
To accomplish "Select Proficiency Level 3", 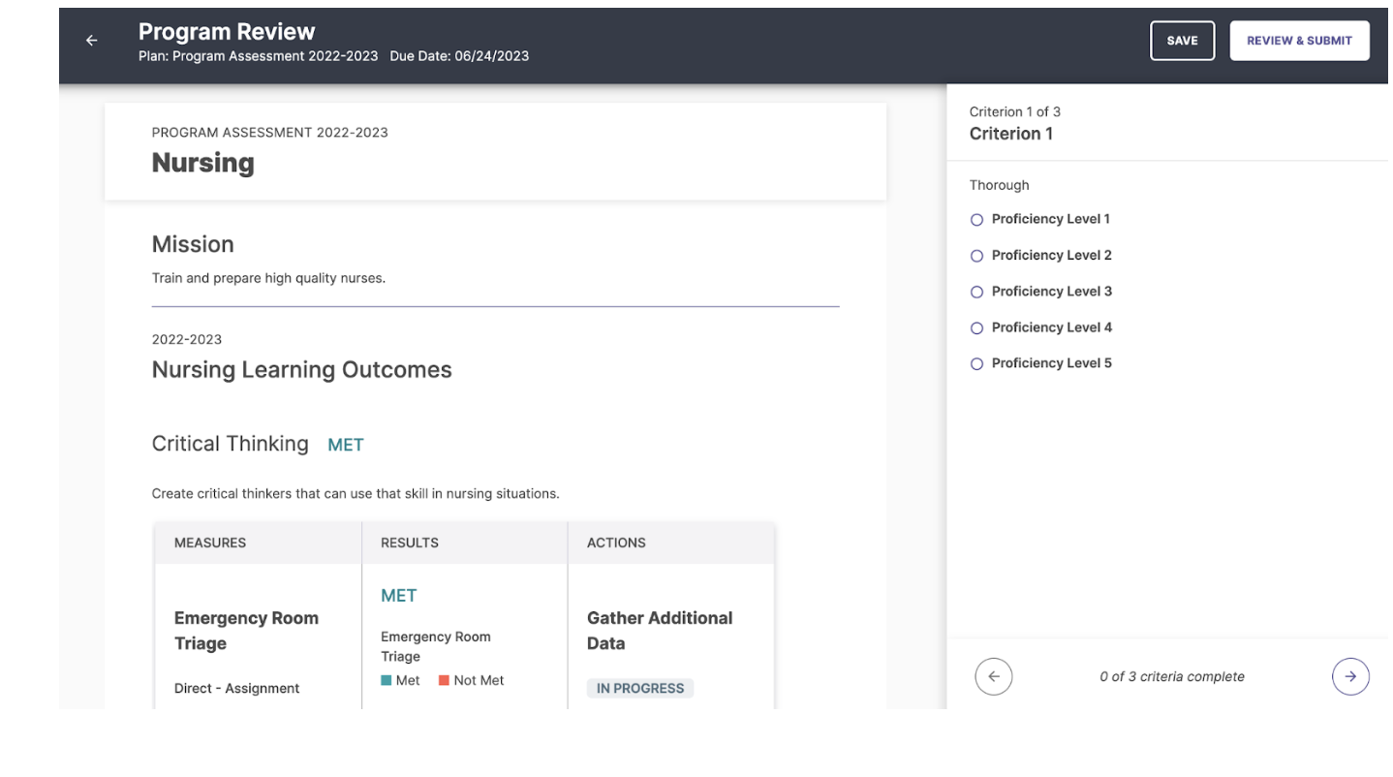I will point(976,292).
